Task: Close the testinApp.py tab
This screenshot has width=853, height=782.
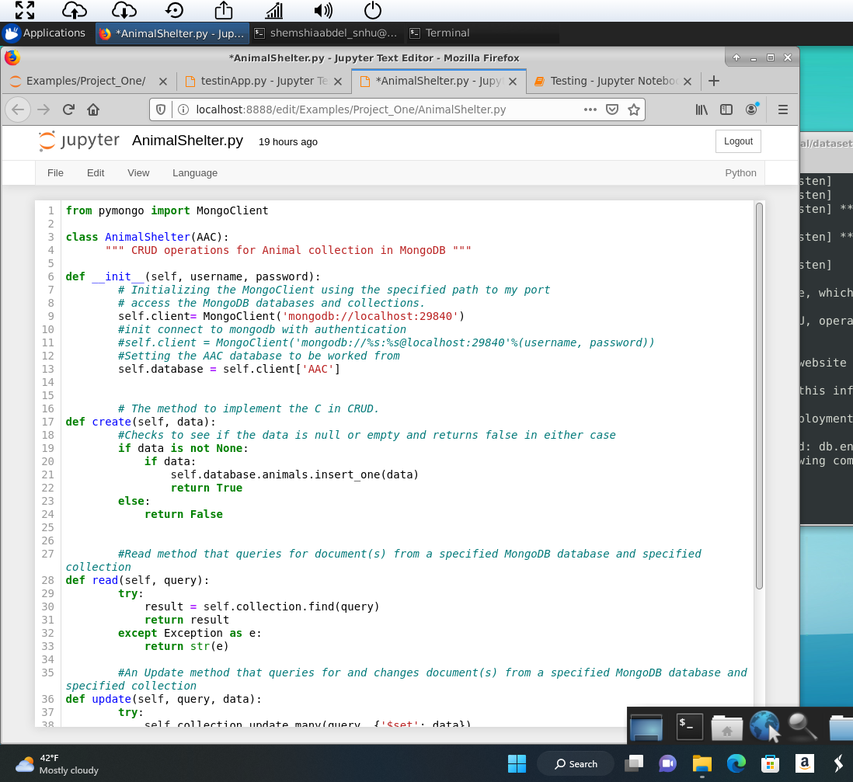Action: click(338, 82)
